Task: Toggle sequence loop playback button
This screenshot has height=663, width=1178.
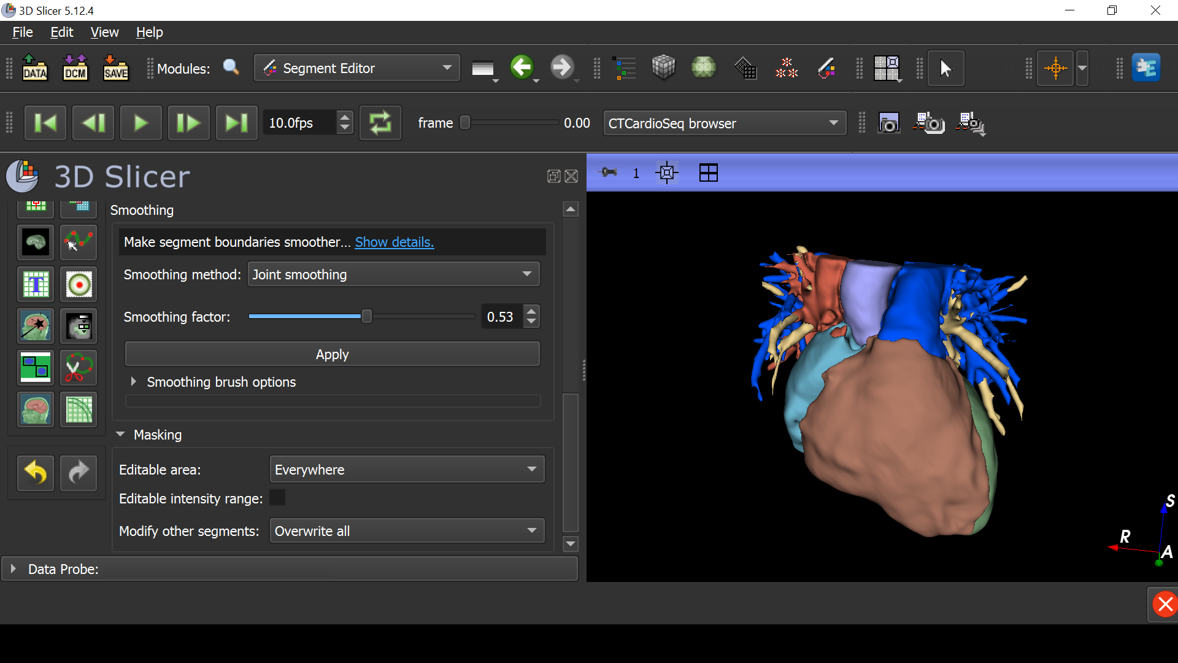Action: coord(380,123)
